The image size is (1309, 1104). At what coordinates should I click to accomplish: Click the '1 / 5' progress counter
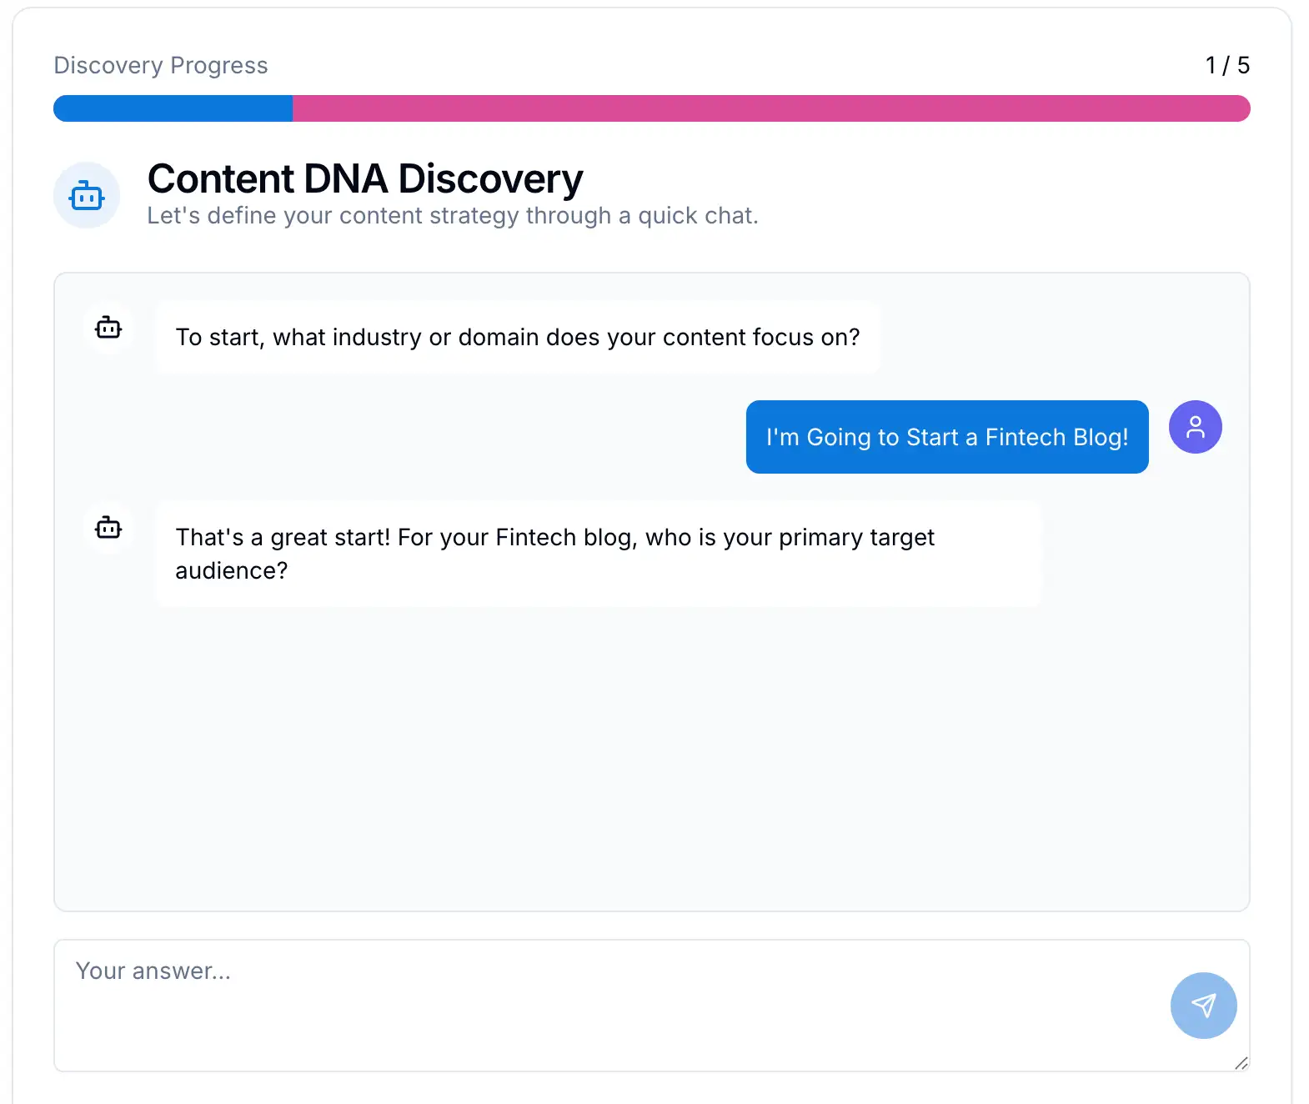click(1226, 64)
